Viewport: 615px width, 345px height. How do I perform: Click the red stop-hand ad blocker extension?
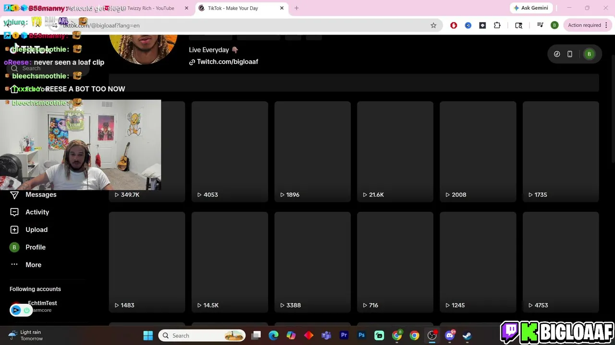coord(454,25)
